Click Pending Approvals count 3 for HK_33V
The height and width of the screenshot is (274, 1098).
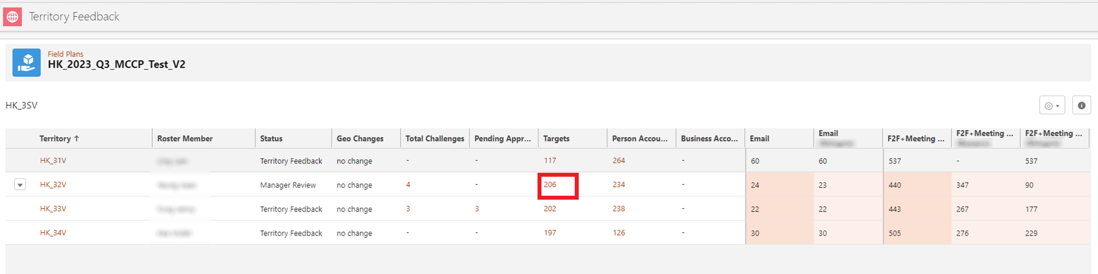point(476,209)
